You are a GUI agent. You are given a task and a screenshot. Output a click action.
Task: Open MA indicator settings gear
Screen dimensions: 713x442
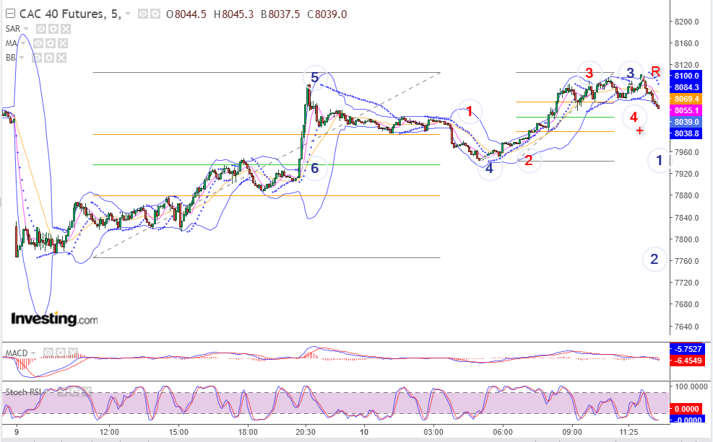pyautogui.click(x=51, y=43)
